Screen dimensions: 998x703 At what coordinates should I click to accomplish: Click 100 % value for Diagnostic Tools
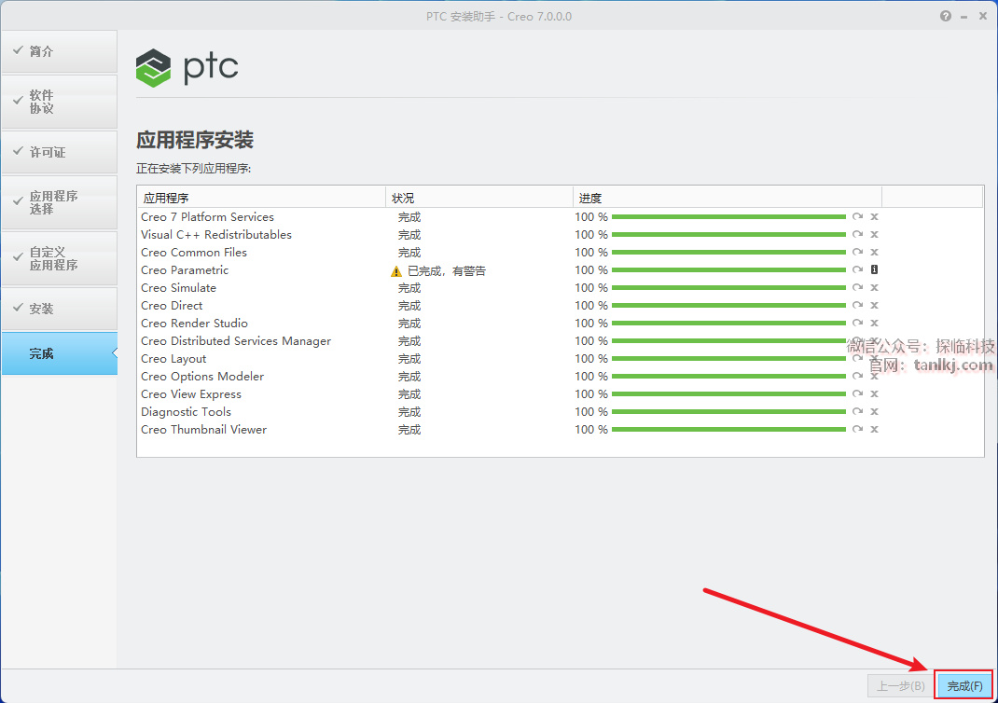coord(591,411)
